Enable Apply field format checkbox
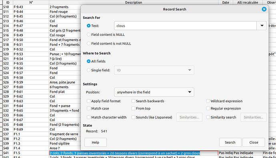 tap(88, 101)
